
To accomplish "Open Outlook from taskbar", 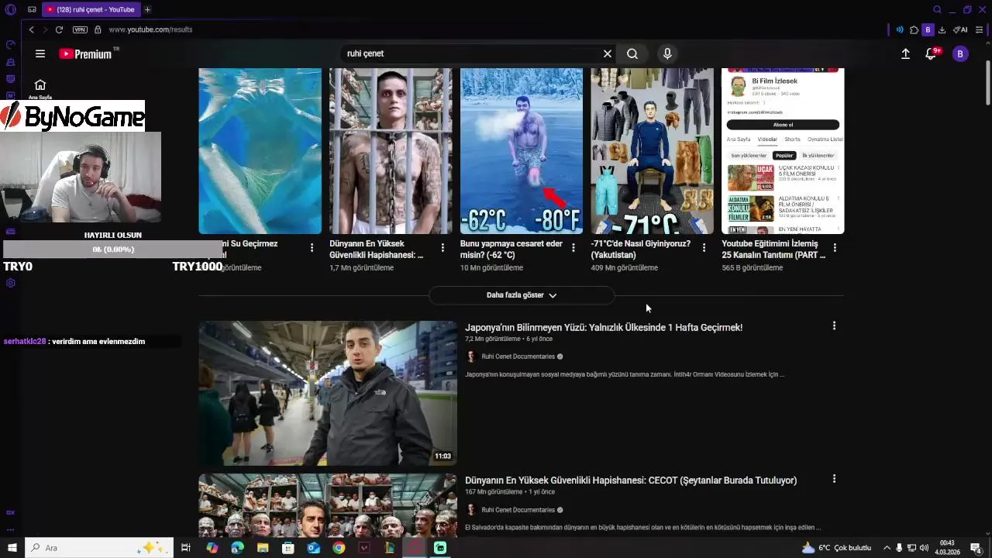I will tap(313, 548).
